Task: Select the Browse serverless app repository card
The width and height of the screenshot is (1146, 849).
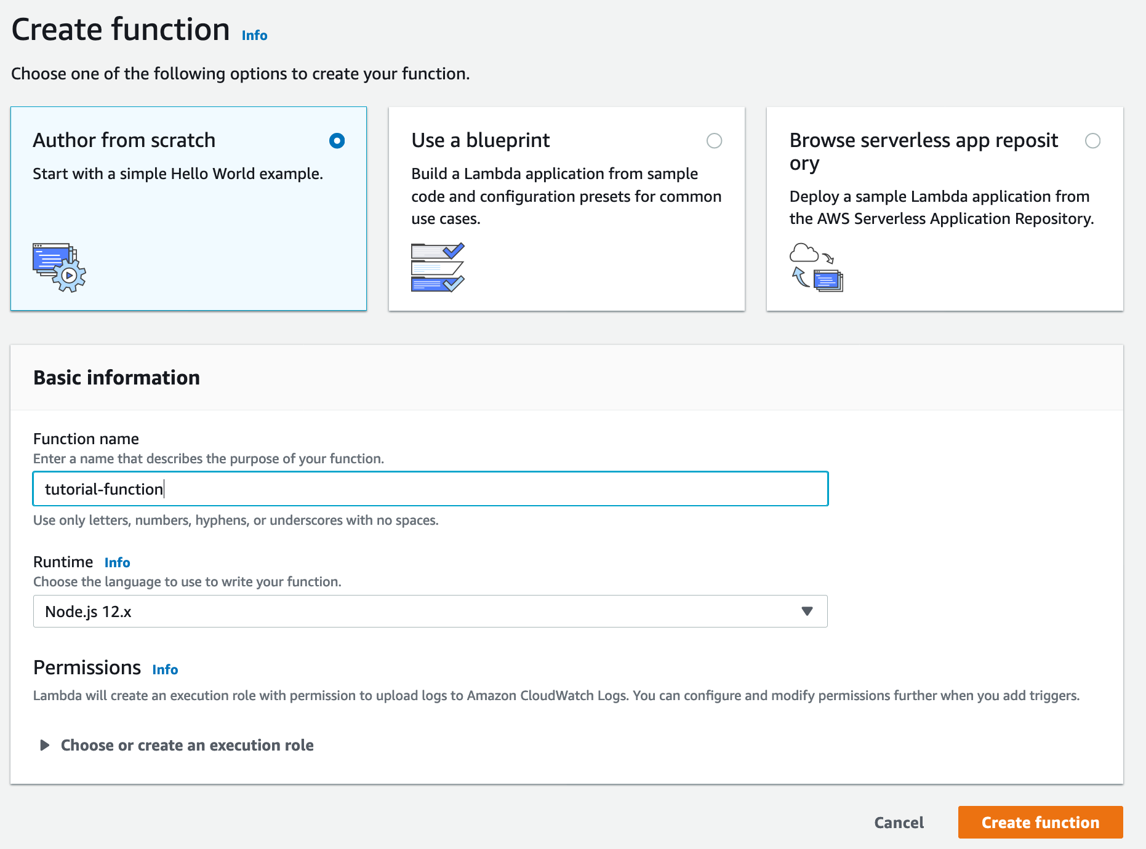Action: pos(945,209)
